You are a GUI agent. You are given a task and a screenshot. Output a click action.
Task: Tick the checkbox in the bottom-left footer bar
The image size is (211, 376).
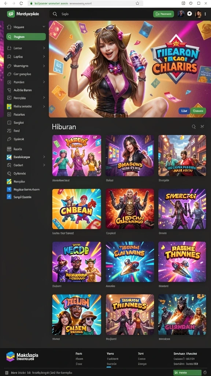[7, 373]
